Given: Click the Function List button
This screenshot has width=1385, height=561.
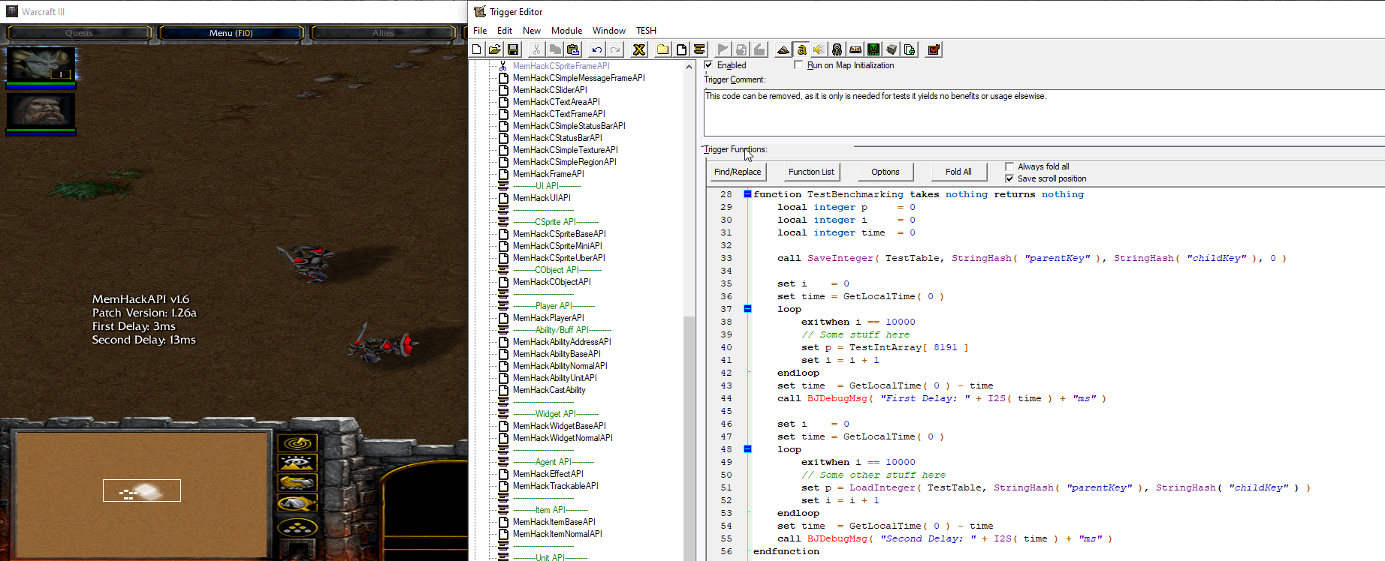Looking at the screenshot, I should pyautogui.click(x=811, y=172).
